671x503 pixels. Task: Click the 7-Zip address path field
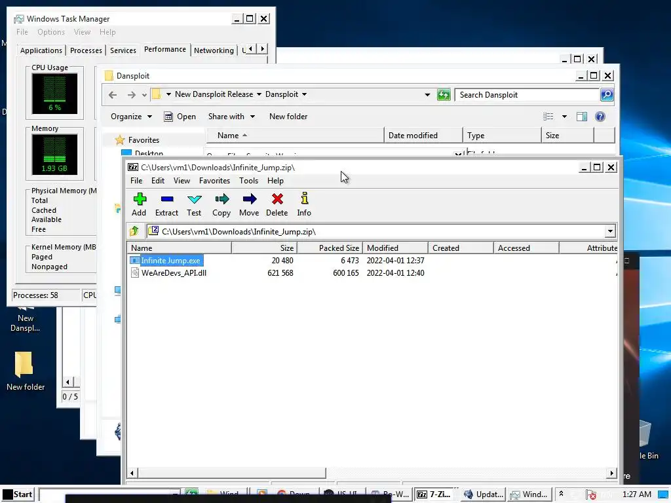pos(375,231)
